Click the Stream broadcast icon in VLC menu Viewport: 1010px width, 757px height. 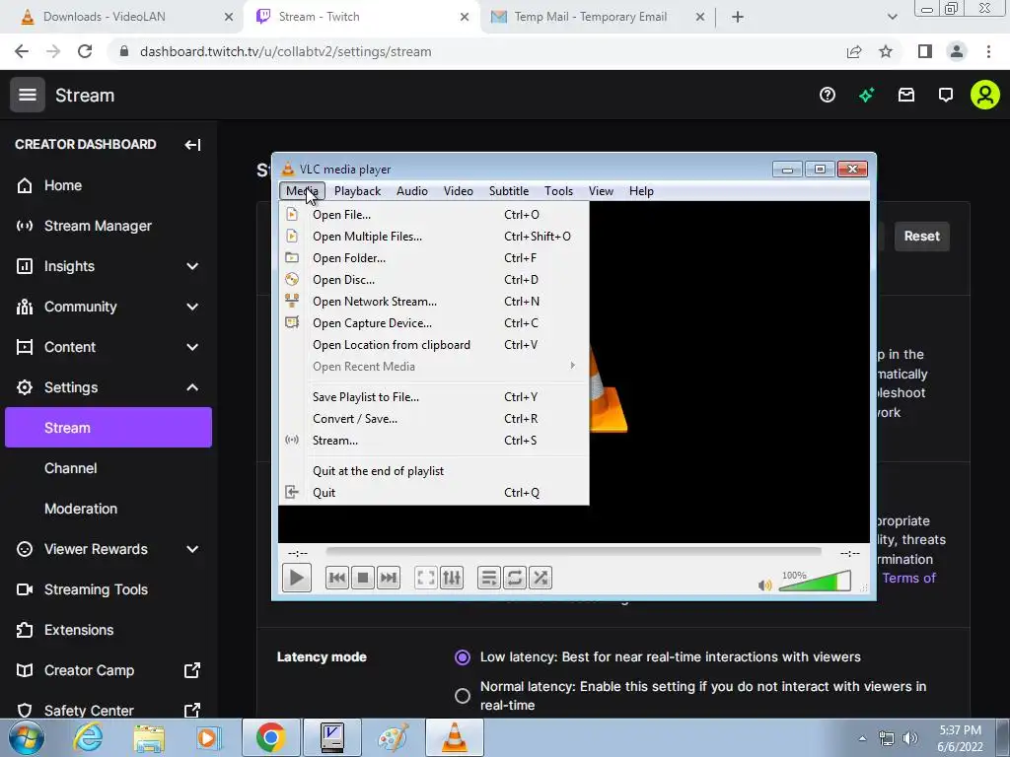click(292, 441)
